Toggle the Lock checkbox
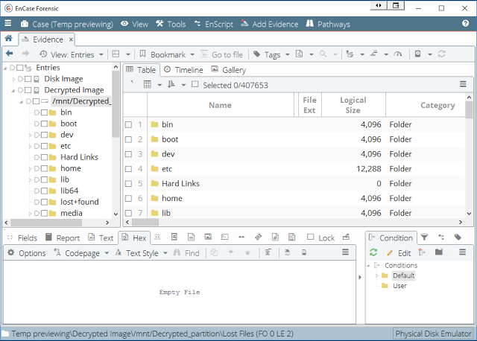 (310, 237)
